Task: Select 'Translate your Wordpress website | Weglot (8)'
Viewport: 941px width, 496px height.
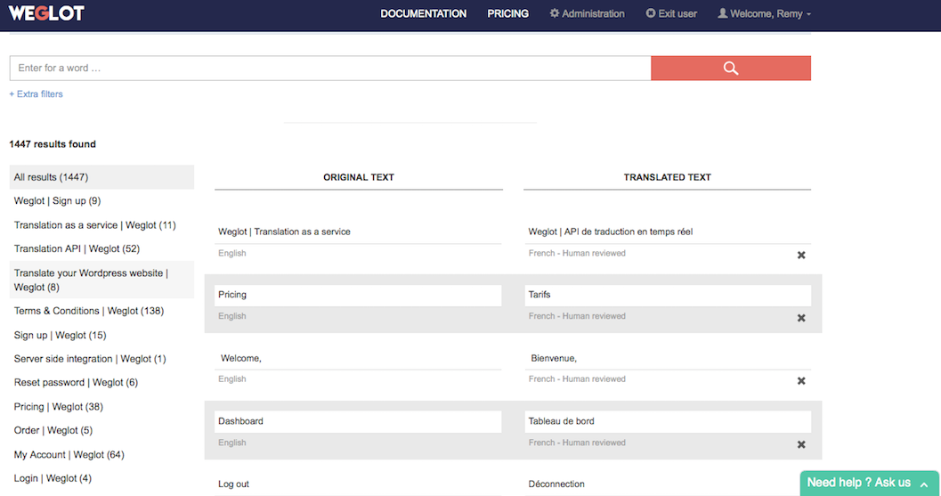Action: [101, 280]
